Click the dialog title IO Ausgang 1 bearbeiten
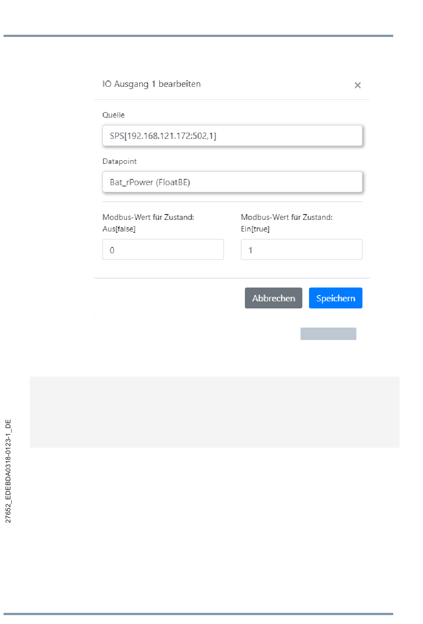 (151, 84)
